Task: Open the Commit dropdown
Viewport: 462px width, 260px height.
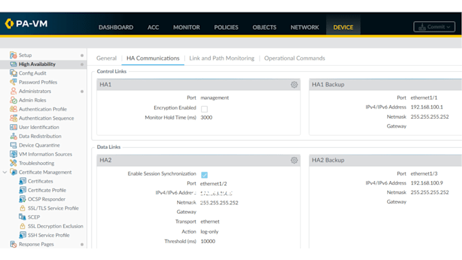Action: tap(434, 26)
